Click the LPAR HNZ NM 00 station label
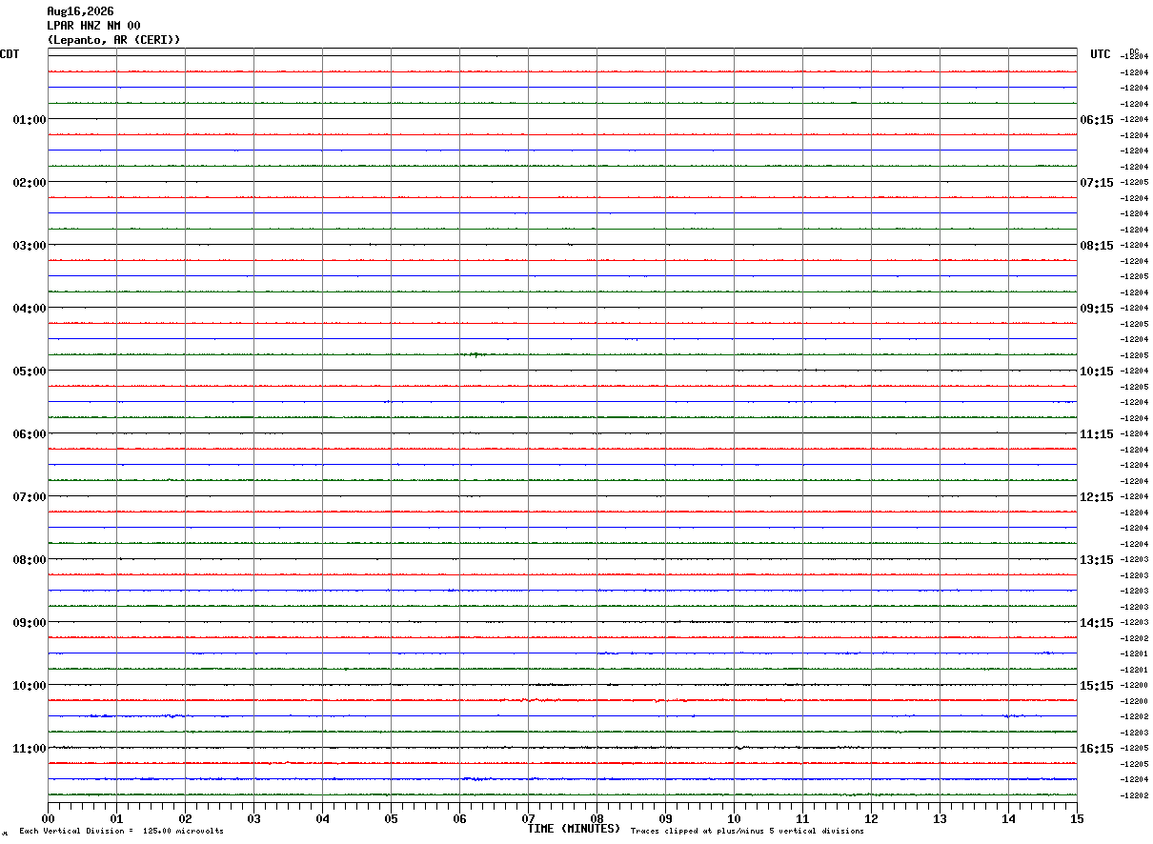1153x844 pixels. (93, 26)
